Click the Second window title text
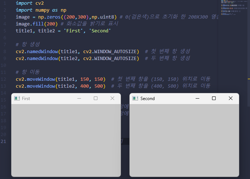The width and height of the screenshot is (250, 179). [147, 99]
